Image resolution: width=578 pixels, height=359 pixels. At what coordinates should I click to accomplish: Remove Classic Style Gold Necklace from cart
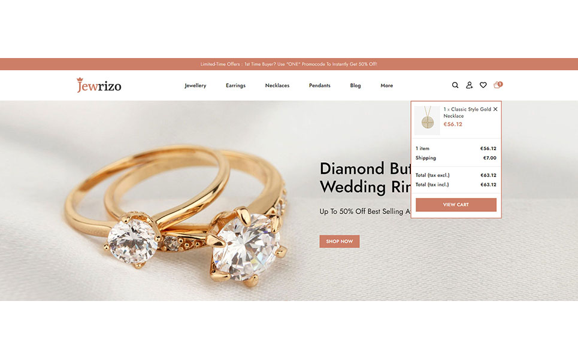tap(495, 109)
